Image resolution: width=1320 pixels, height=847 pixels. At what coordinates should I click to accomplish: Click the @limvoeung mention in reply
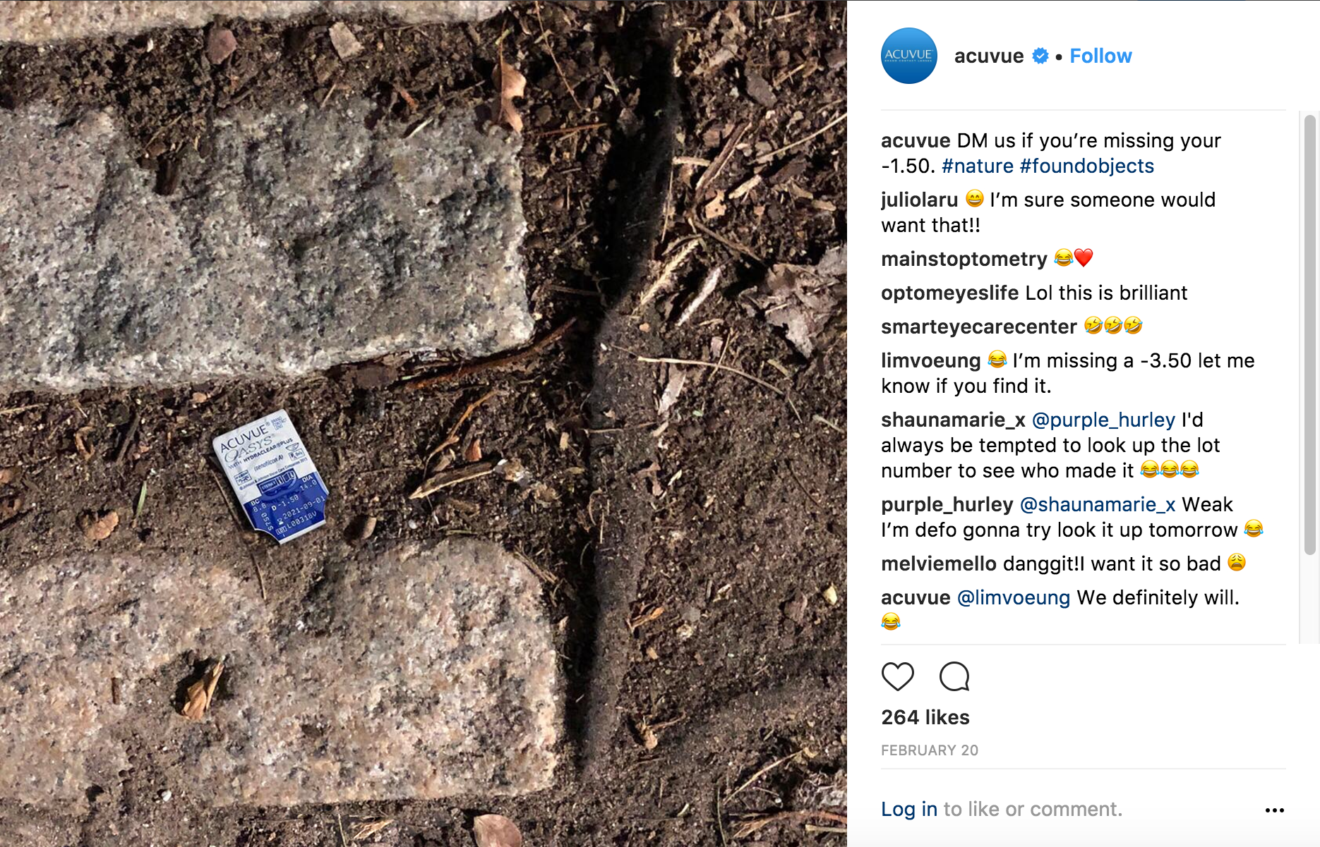coord(1014,597)
